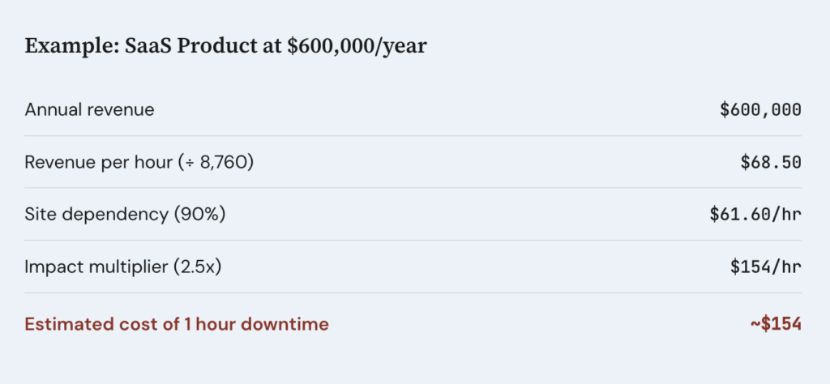Viewport: 830px width, 384px height.
Task: Click the red ~$154 total value
Action: tap(776, 325)
